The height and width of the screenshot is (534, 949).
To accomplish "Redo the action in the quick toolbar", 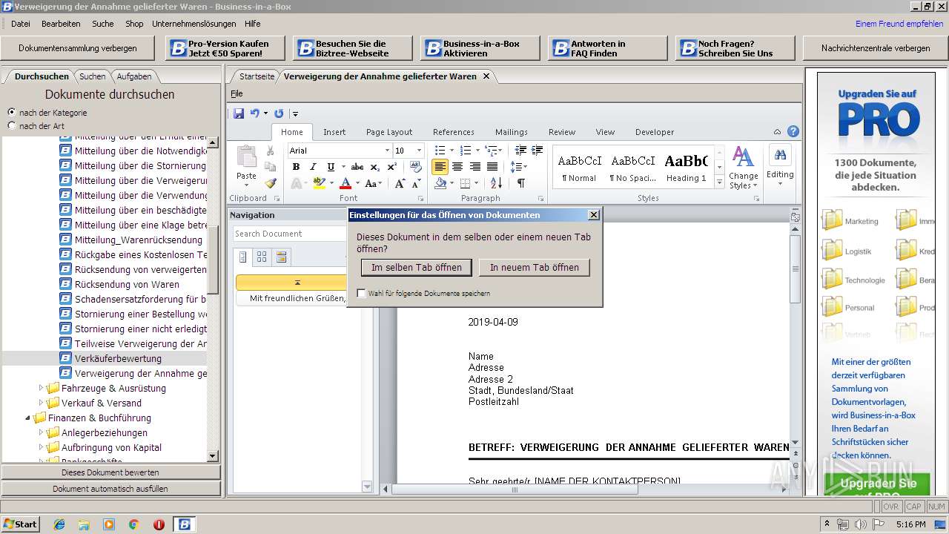I will click(279, 113).
